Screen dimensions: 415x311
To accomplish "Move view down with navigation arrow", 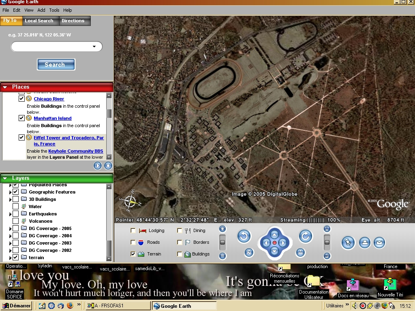I will pyautogui.click(x=274, y=251).
